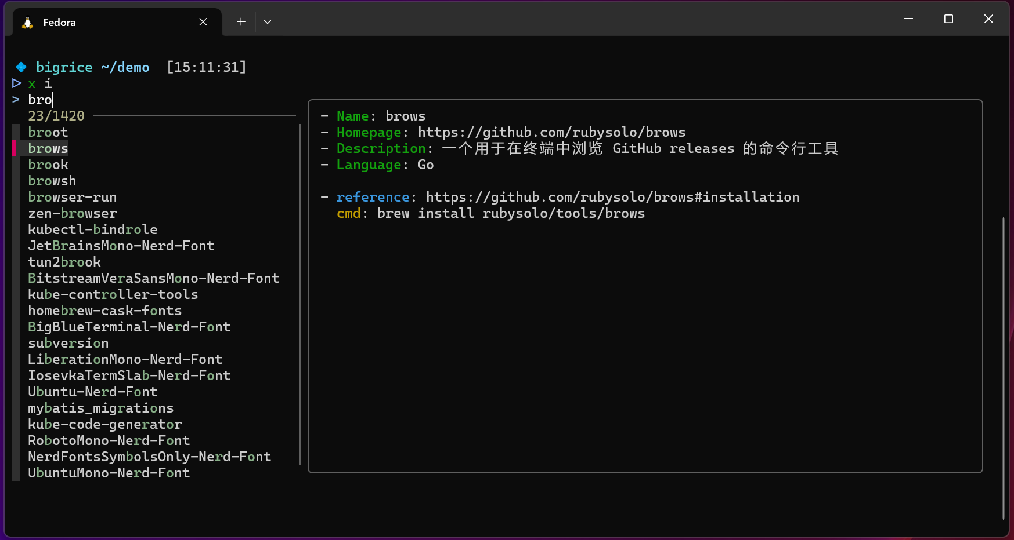Click the triangle prompt arrow icon
The height and width of the screenshot is (540, 1014).
coord(17,83)
